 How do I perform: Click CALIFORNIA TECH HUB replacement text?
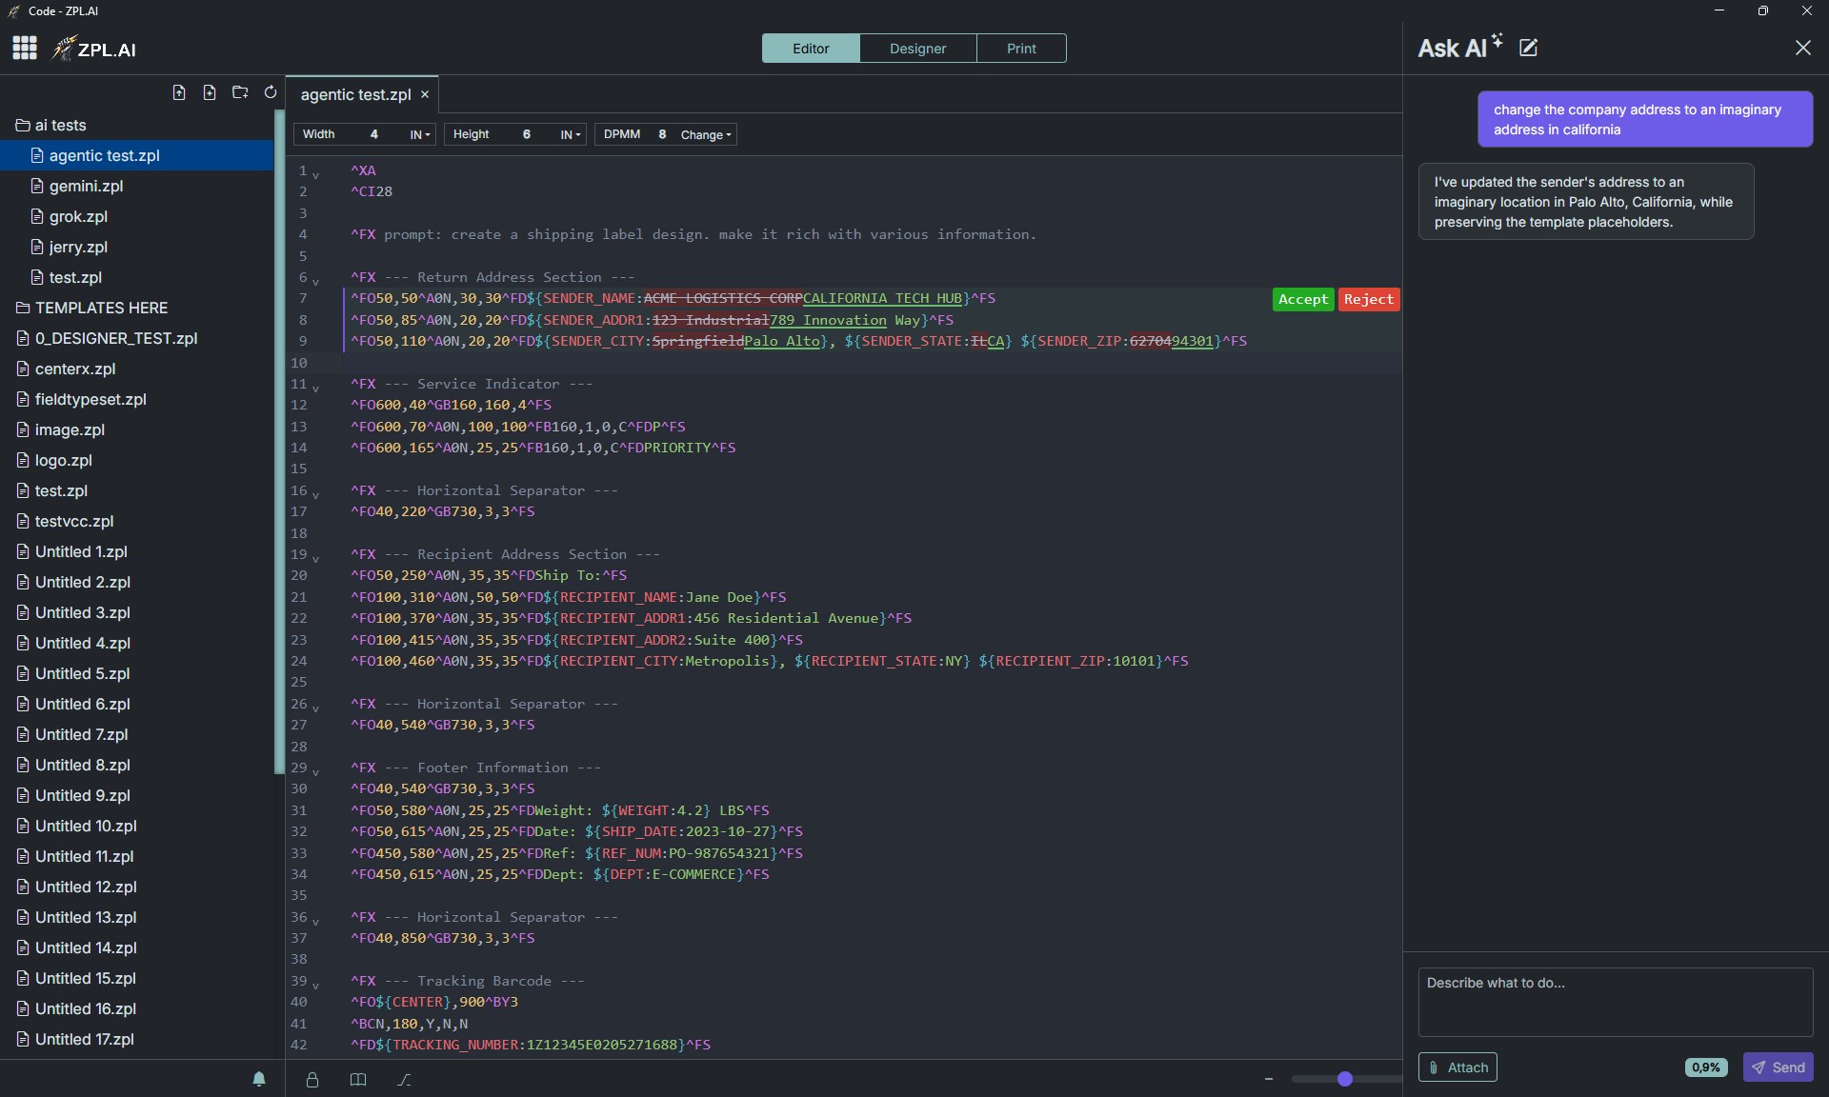882,298
